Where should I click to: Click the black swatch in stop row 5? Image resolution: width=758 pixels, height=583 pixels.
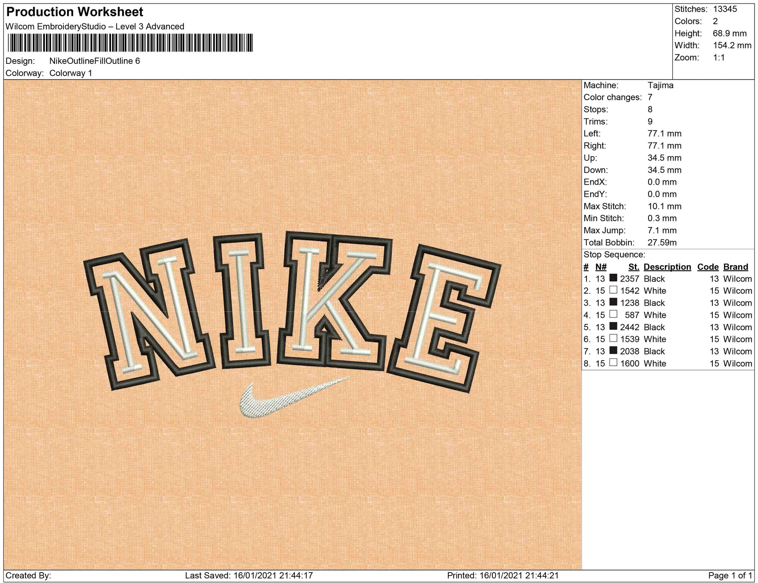click(613, 326)
